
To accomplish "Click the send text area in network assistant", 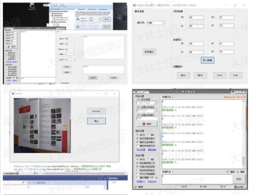I will pos(197,179).
